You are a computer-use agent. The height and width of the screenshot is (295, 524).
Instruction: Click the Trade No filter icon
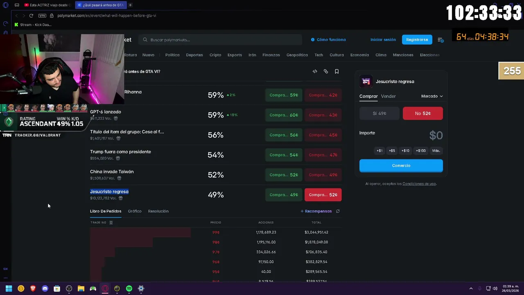[111, 222]
